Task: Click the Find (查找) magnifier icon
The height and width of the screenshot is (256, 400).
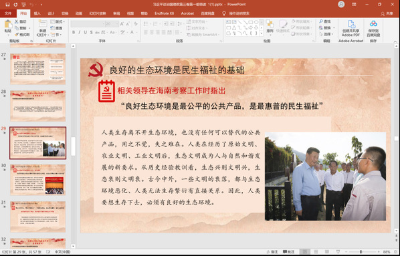Action: pyautogui.click(x=321, y=21)
